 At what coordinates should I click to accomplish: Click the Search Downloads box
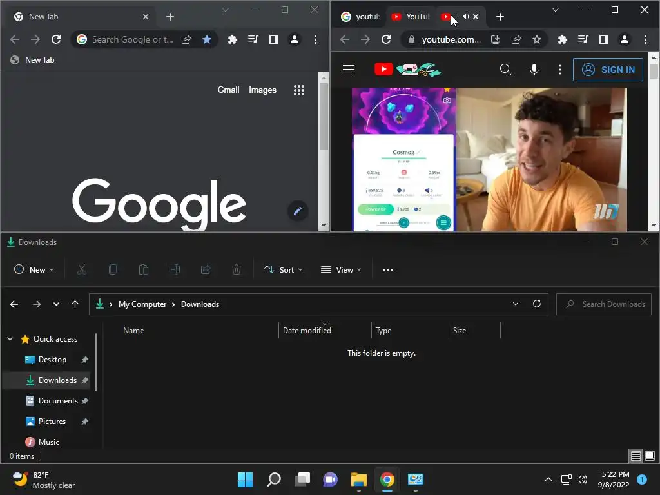click(604, 304)
